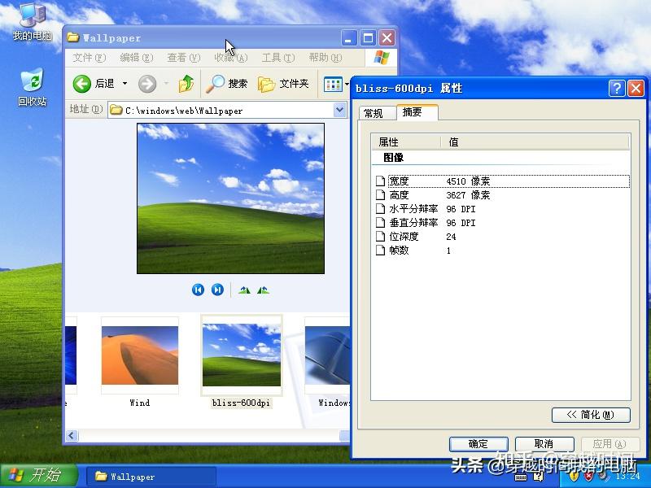The height and width of the screenshot is (488, 651).
Task: Toggle the Folders pane button
Action: coord(283,84)
